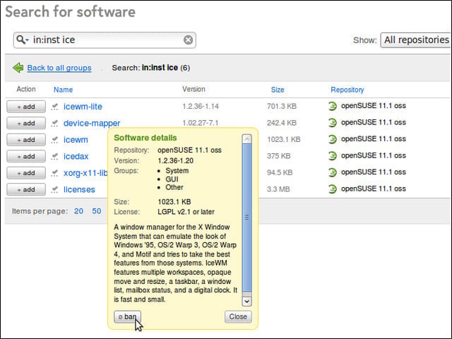Select the 3.3 MB size value
Viewport: 452px width, 339px height.
click(x=278, y=189)
